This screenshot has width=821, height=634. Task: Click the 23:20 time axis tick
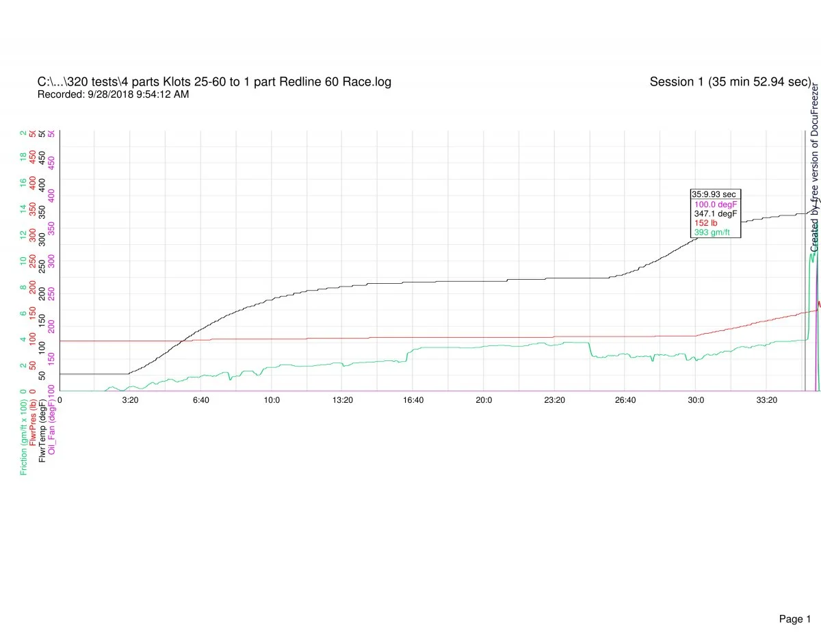(554, 399)
